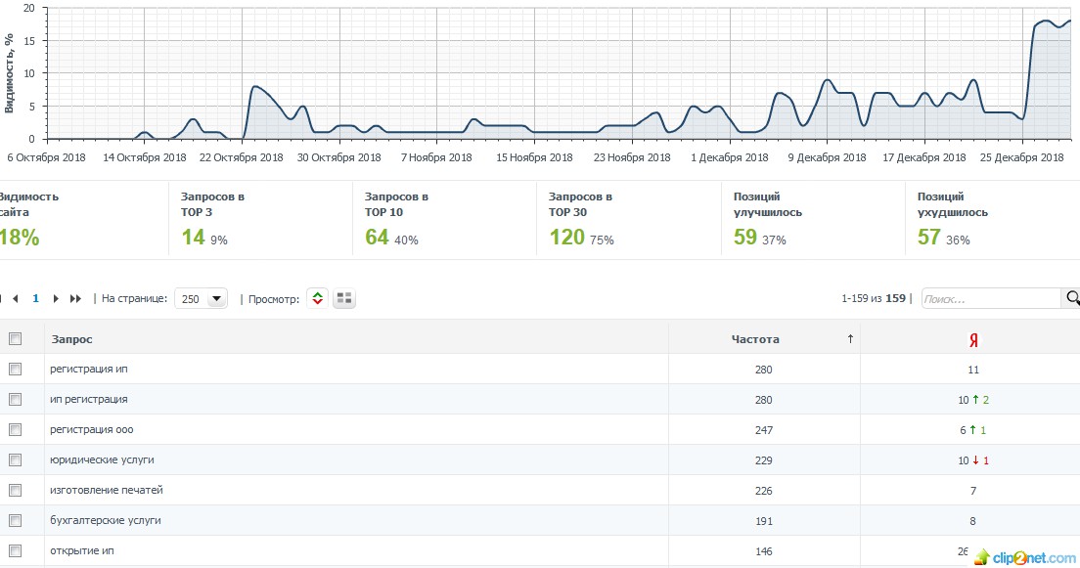This screenshot has width=1080, height=568.
Task: Click the 25 Декабря 2018 axis label
Action: [x=1022, y=157]
